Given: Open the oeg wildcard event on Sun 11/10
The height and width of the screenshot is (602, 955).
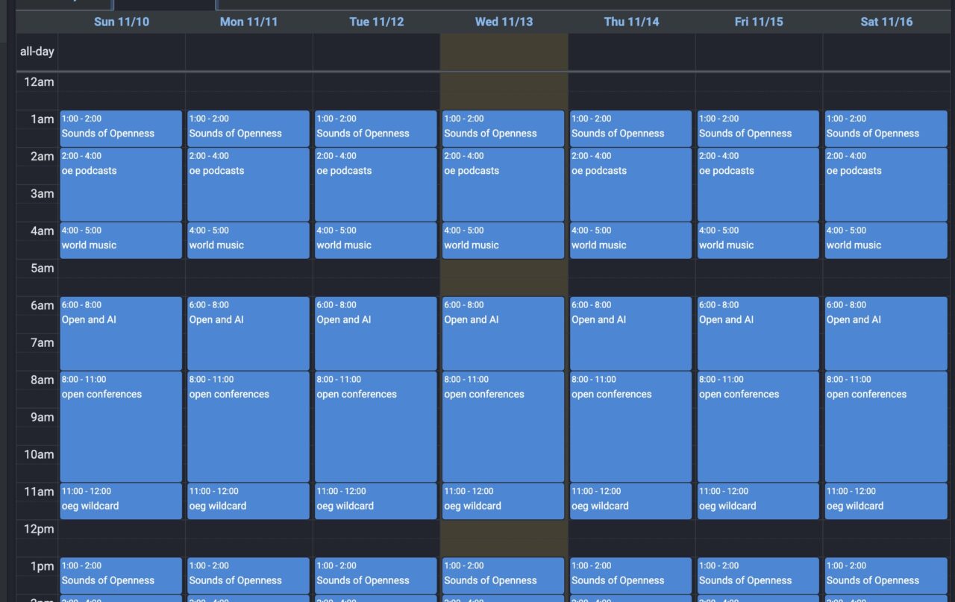Looking at the screenshot, I should [121, 501].
